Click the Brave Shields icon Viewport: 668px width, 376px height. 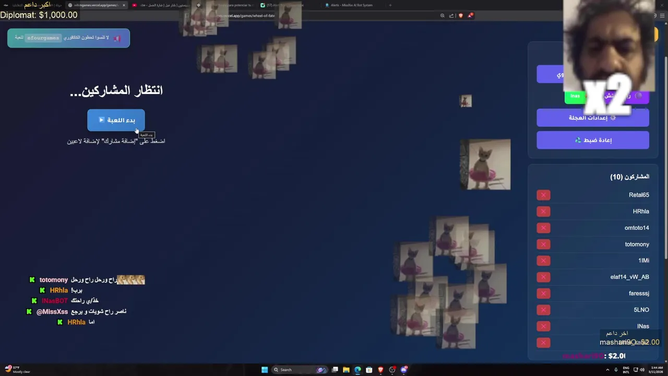pyautogui.click(x=460, y=16)
